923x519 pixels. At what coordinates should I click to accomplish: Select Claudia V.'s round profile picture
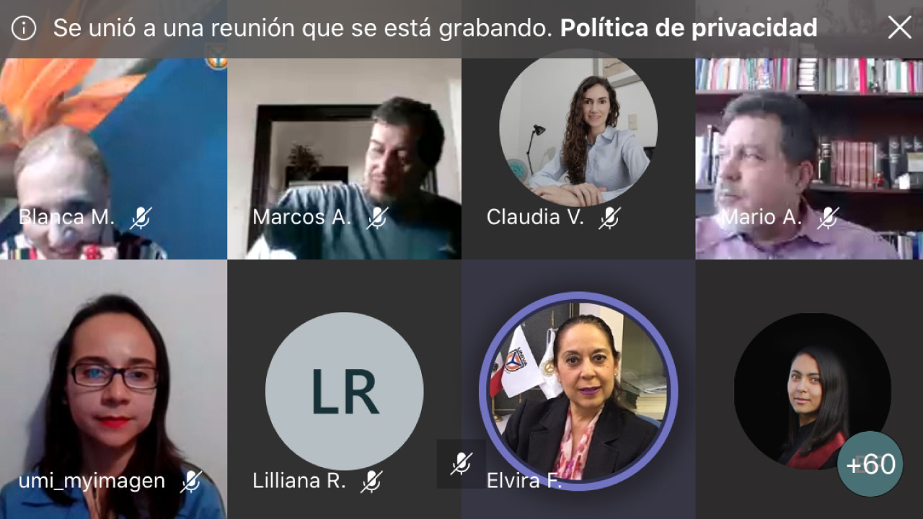coord(578,128)
